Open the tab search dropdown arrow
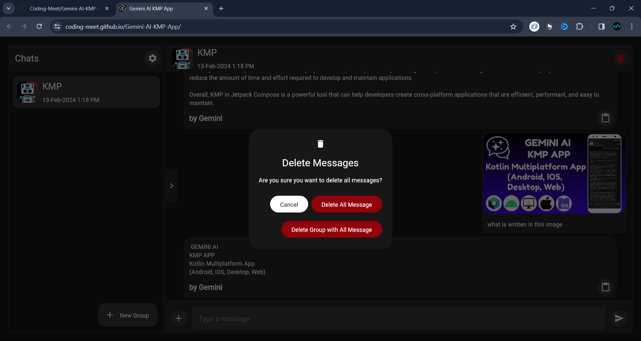This screenshot has height=341, width=641. click(8, 8)
